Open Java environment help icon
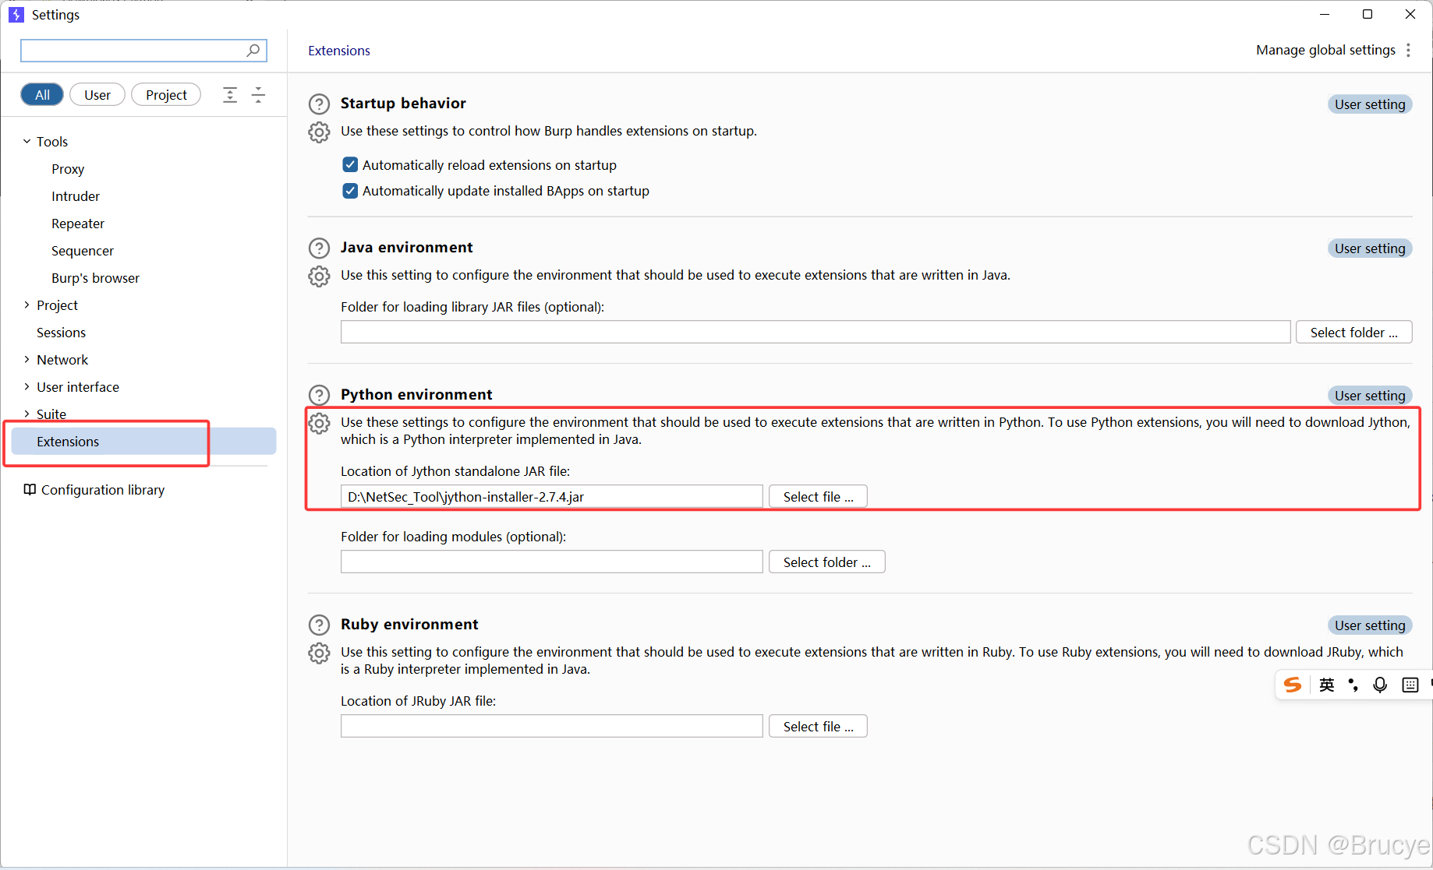Screen dimensions: 1433x870 click(x=319, y=248)
